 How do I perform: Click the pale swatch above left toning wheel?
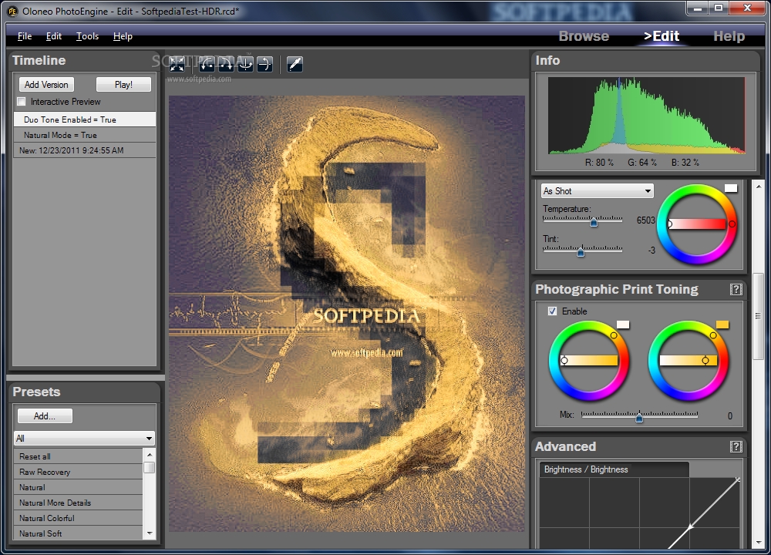623,325
